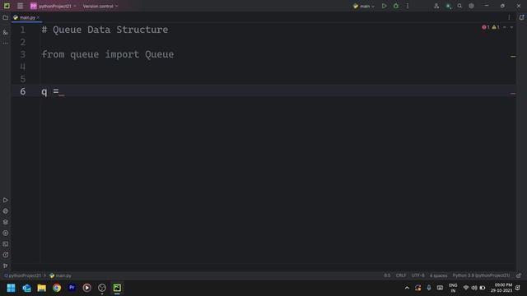The image size is (527, 296).
Task: Open taskbar clock and date
Action: click(x=501, y=288)
